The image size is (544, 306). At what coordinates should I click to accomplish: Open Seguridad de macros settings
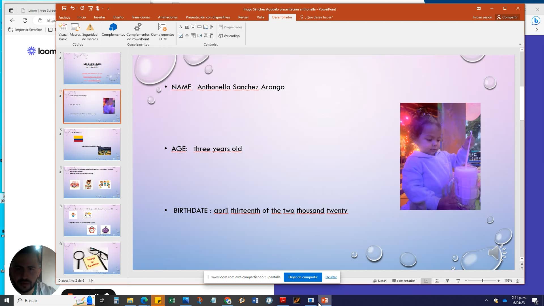(x=90, y=31)
